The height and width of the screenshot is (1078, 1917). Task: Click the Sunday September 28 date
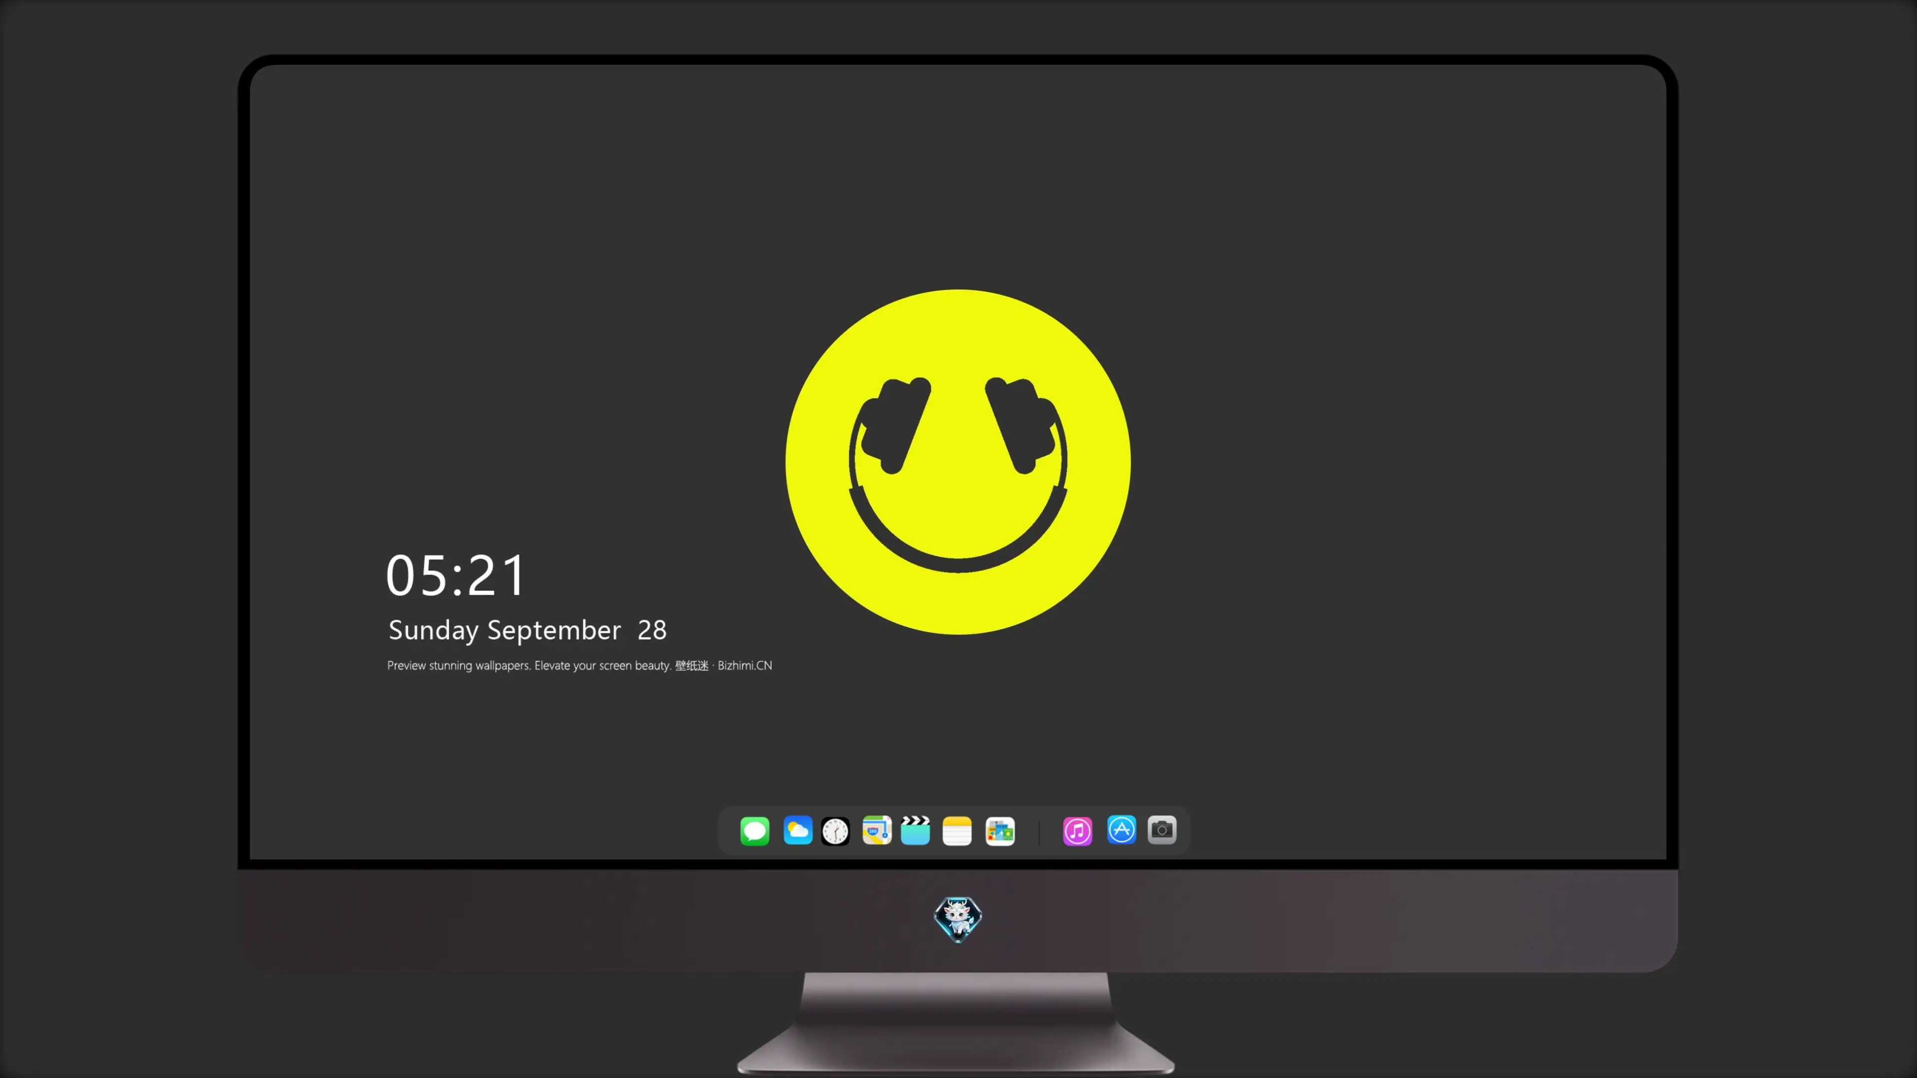[x=528, y=630]
